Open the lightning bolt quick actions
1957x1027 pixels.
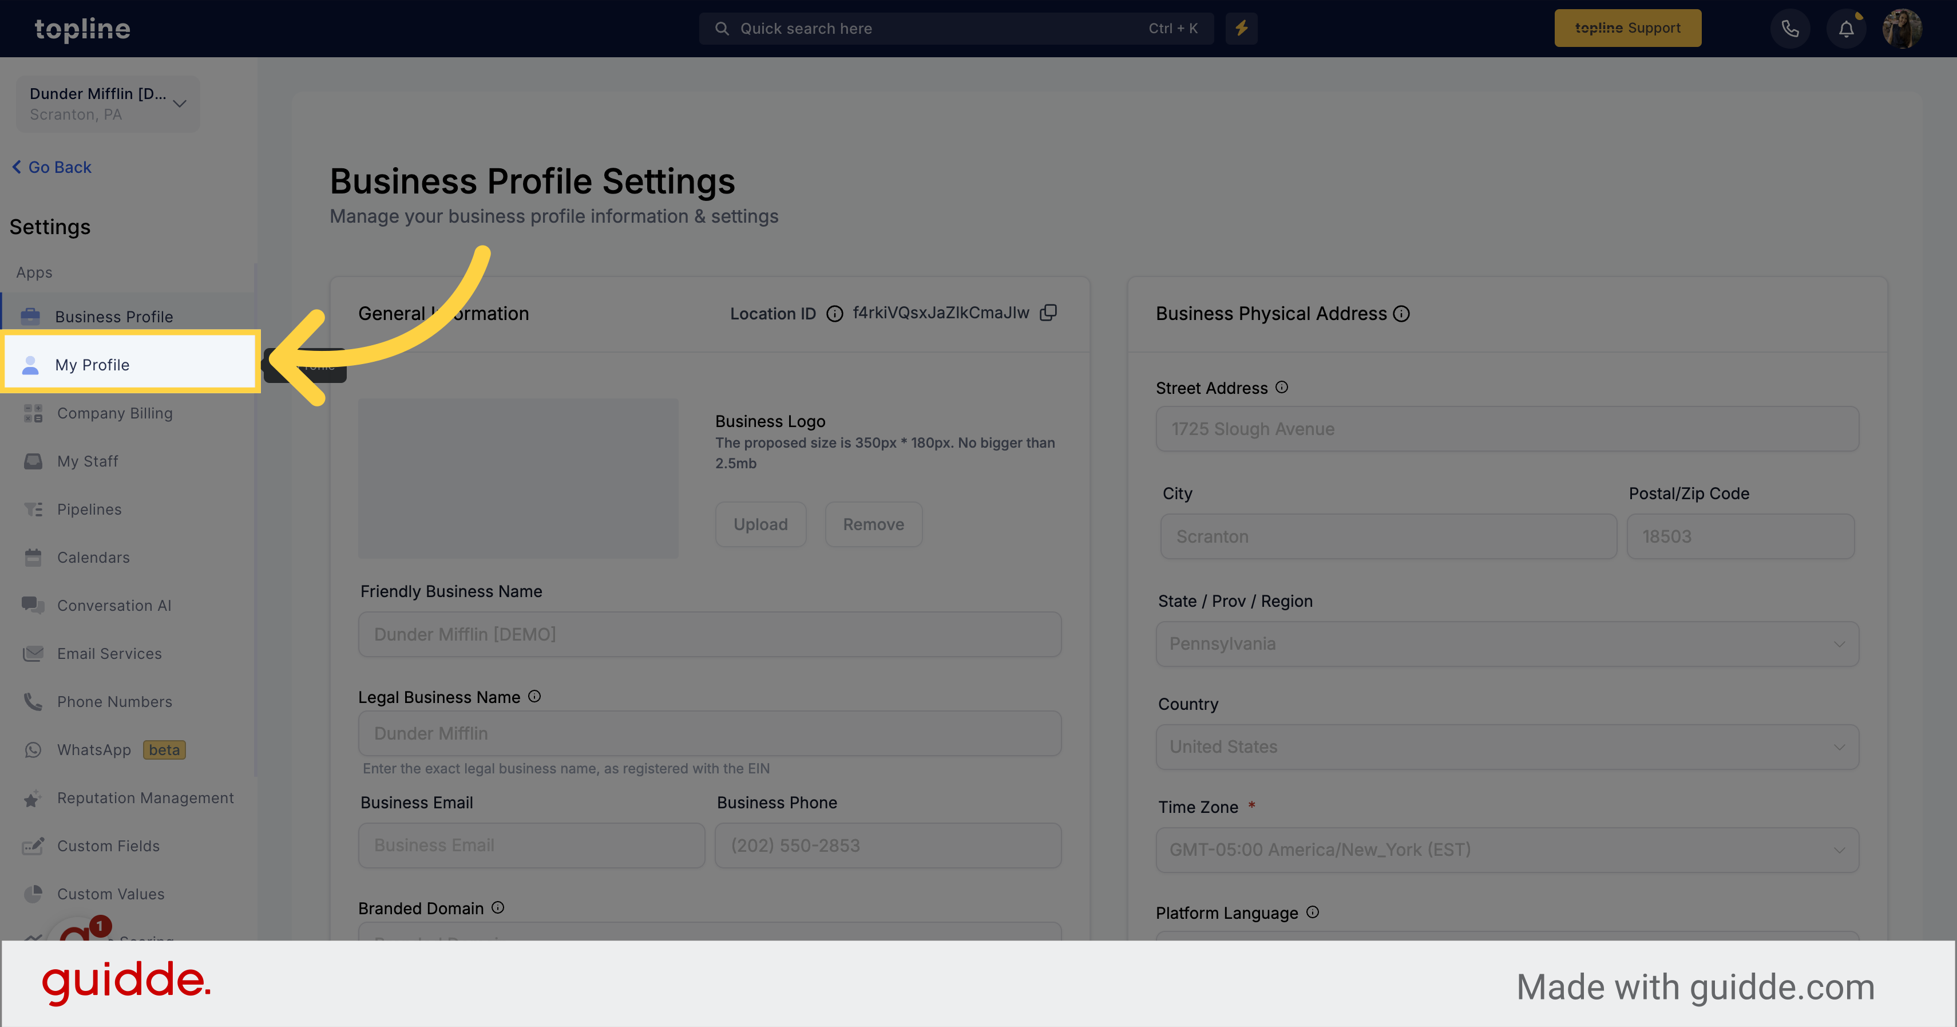point(1241,28)
